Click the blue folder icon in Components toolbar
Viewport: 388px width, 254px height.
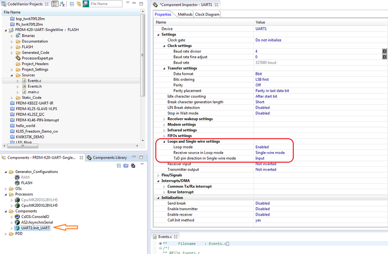coord(126,166)
